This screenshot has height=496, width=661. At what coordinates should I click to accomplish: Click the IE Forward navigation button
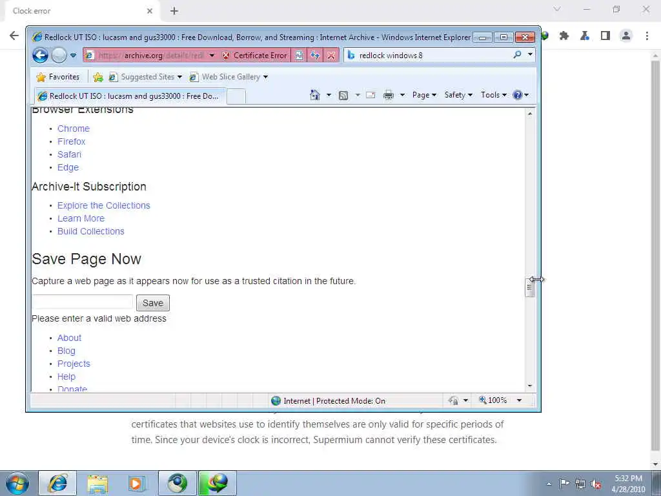(59, 56)
